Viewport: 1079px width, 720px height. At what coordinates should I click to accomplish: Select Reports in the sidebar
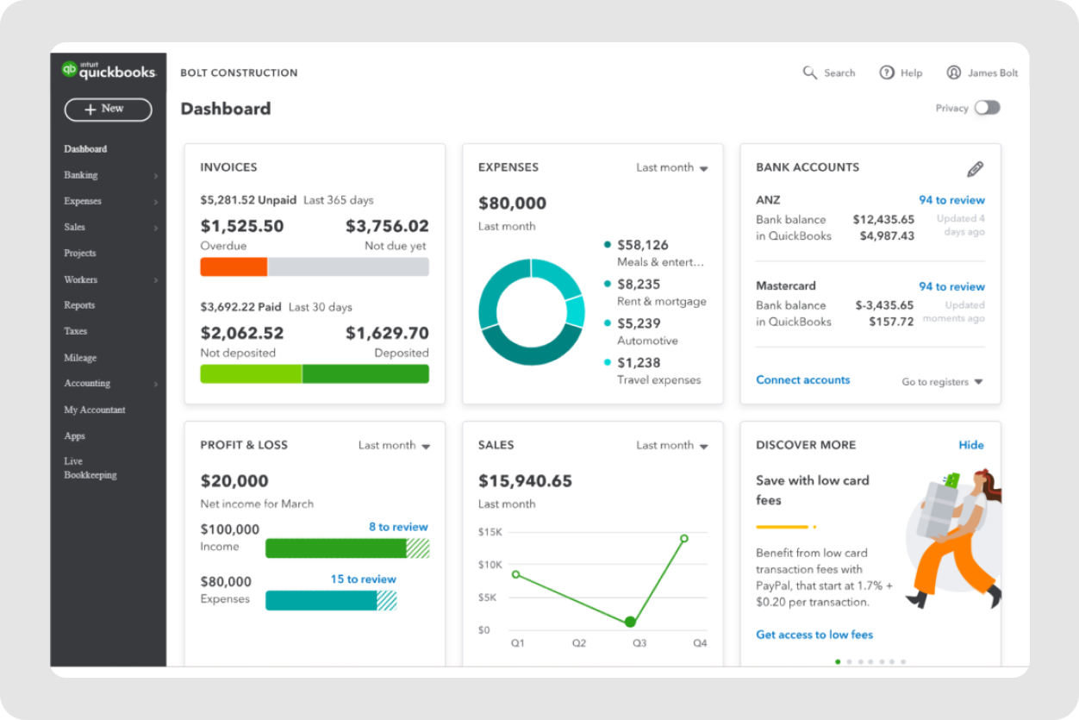pyautogui.click(x=79, y=305)
